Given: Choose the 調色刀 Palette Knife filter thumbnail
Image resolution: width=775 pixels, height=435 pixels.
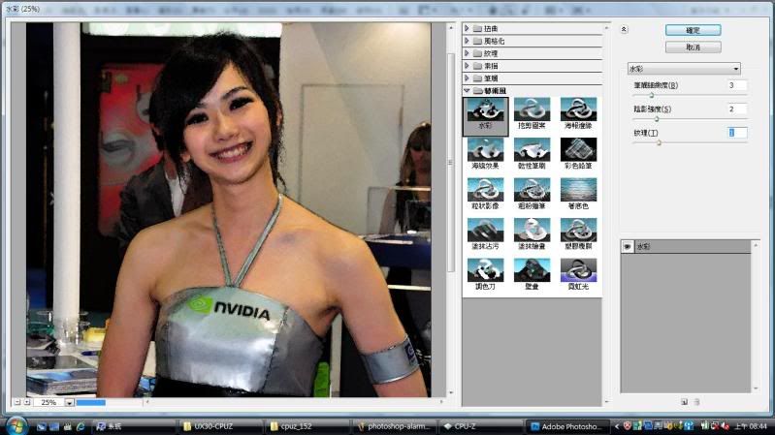Looking at the screenshot, I should pos(485,270).
